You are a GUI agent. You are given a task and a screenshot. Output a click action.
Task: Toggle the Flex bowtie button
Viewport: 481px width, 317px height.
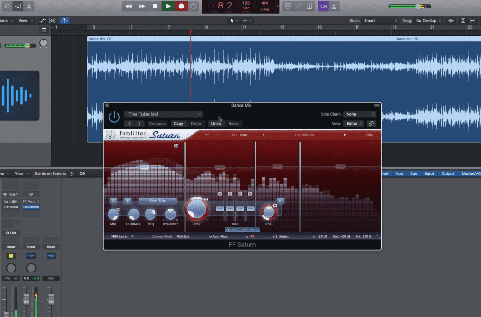[52, 21]
